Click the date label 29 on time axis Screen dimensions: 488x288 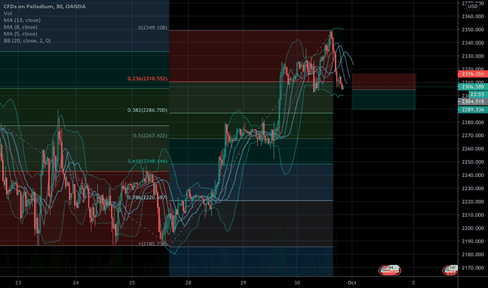pos(243,283)
